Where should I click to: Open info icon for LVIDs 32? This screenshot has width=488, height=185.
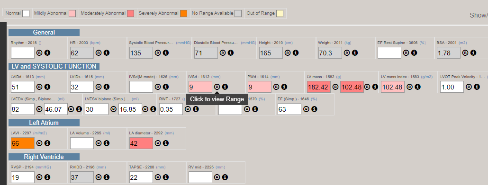[107, 87]
